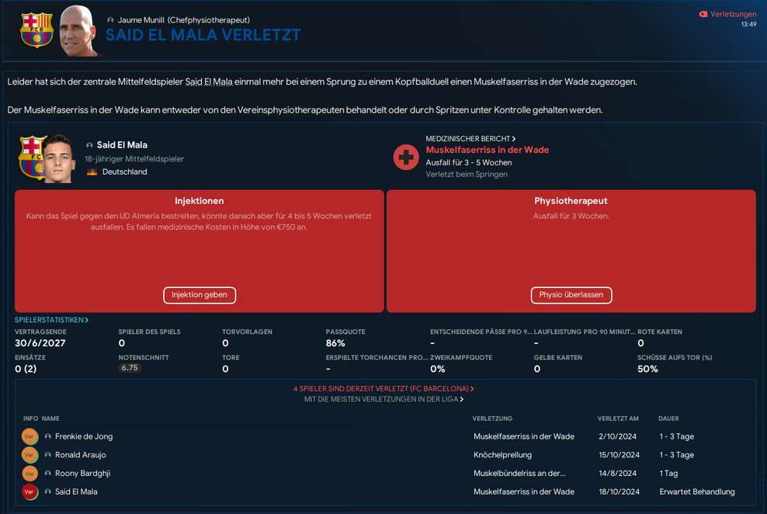Click Frenkie de Jong's injury status badge

click(x=29, y=436)
